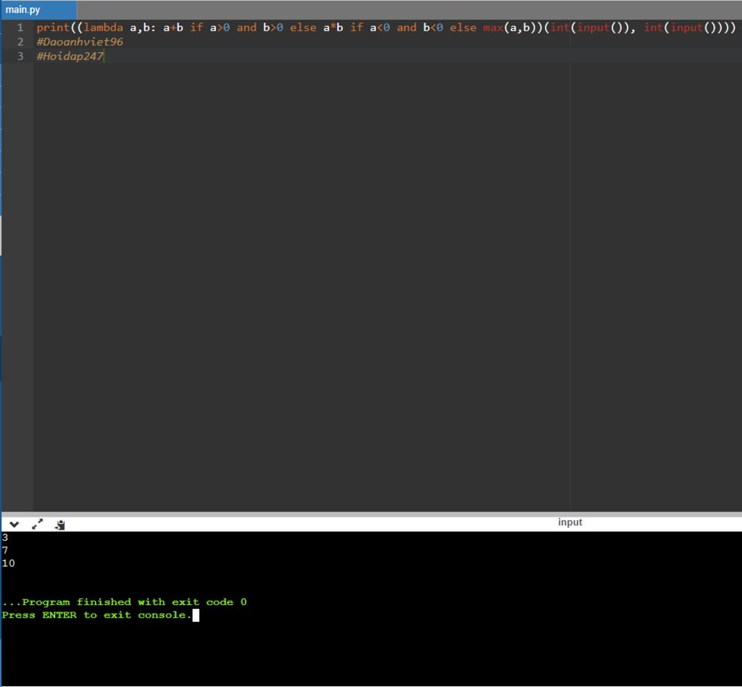
Task: Collapse the console with the chevron icon
Action: tap(14, 524)
